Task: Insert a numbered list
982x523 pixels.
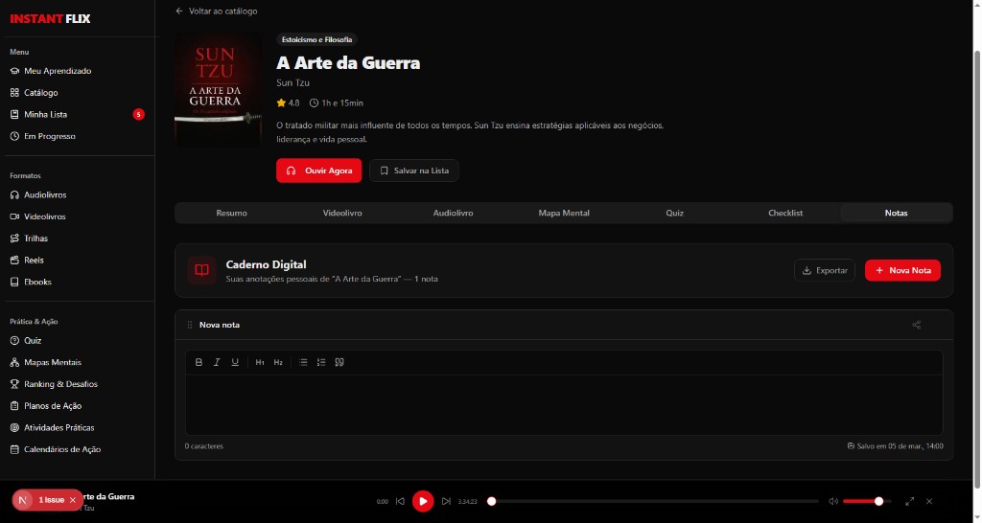Action: (321, 362)
